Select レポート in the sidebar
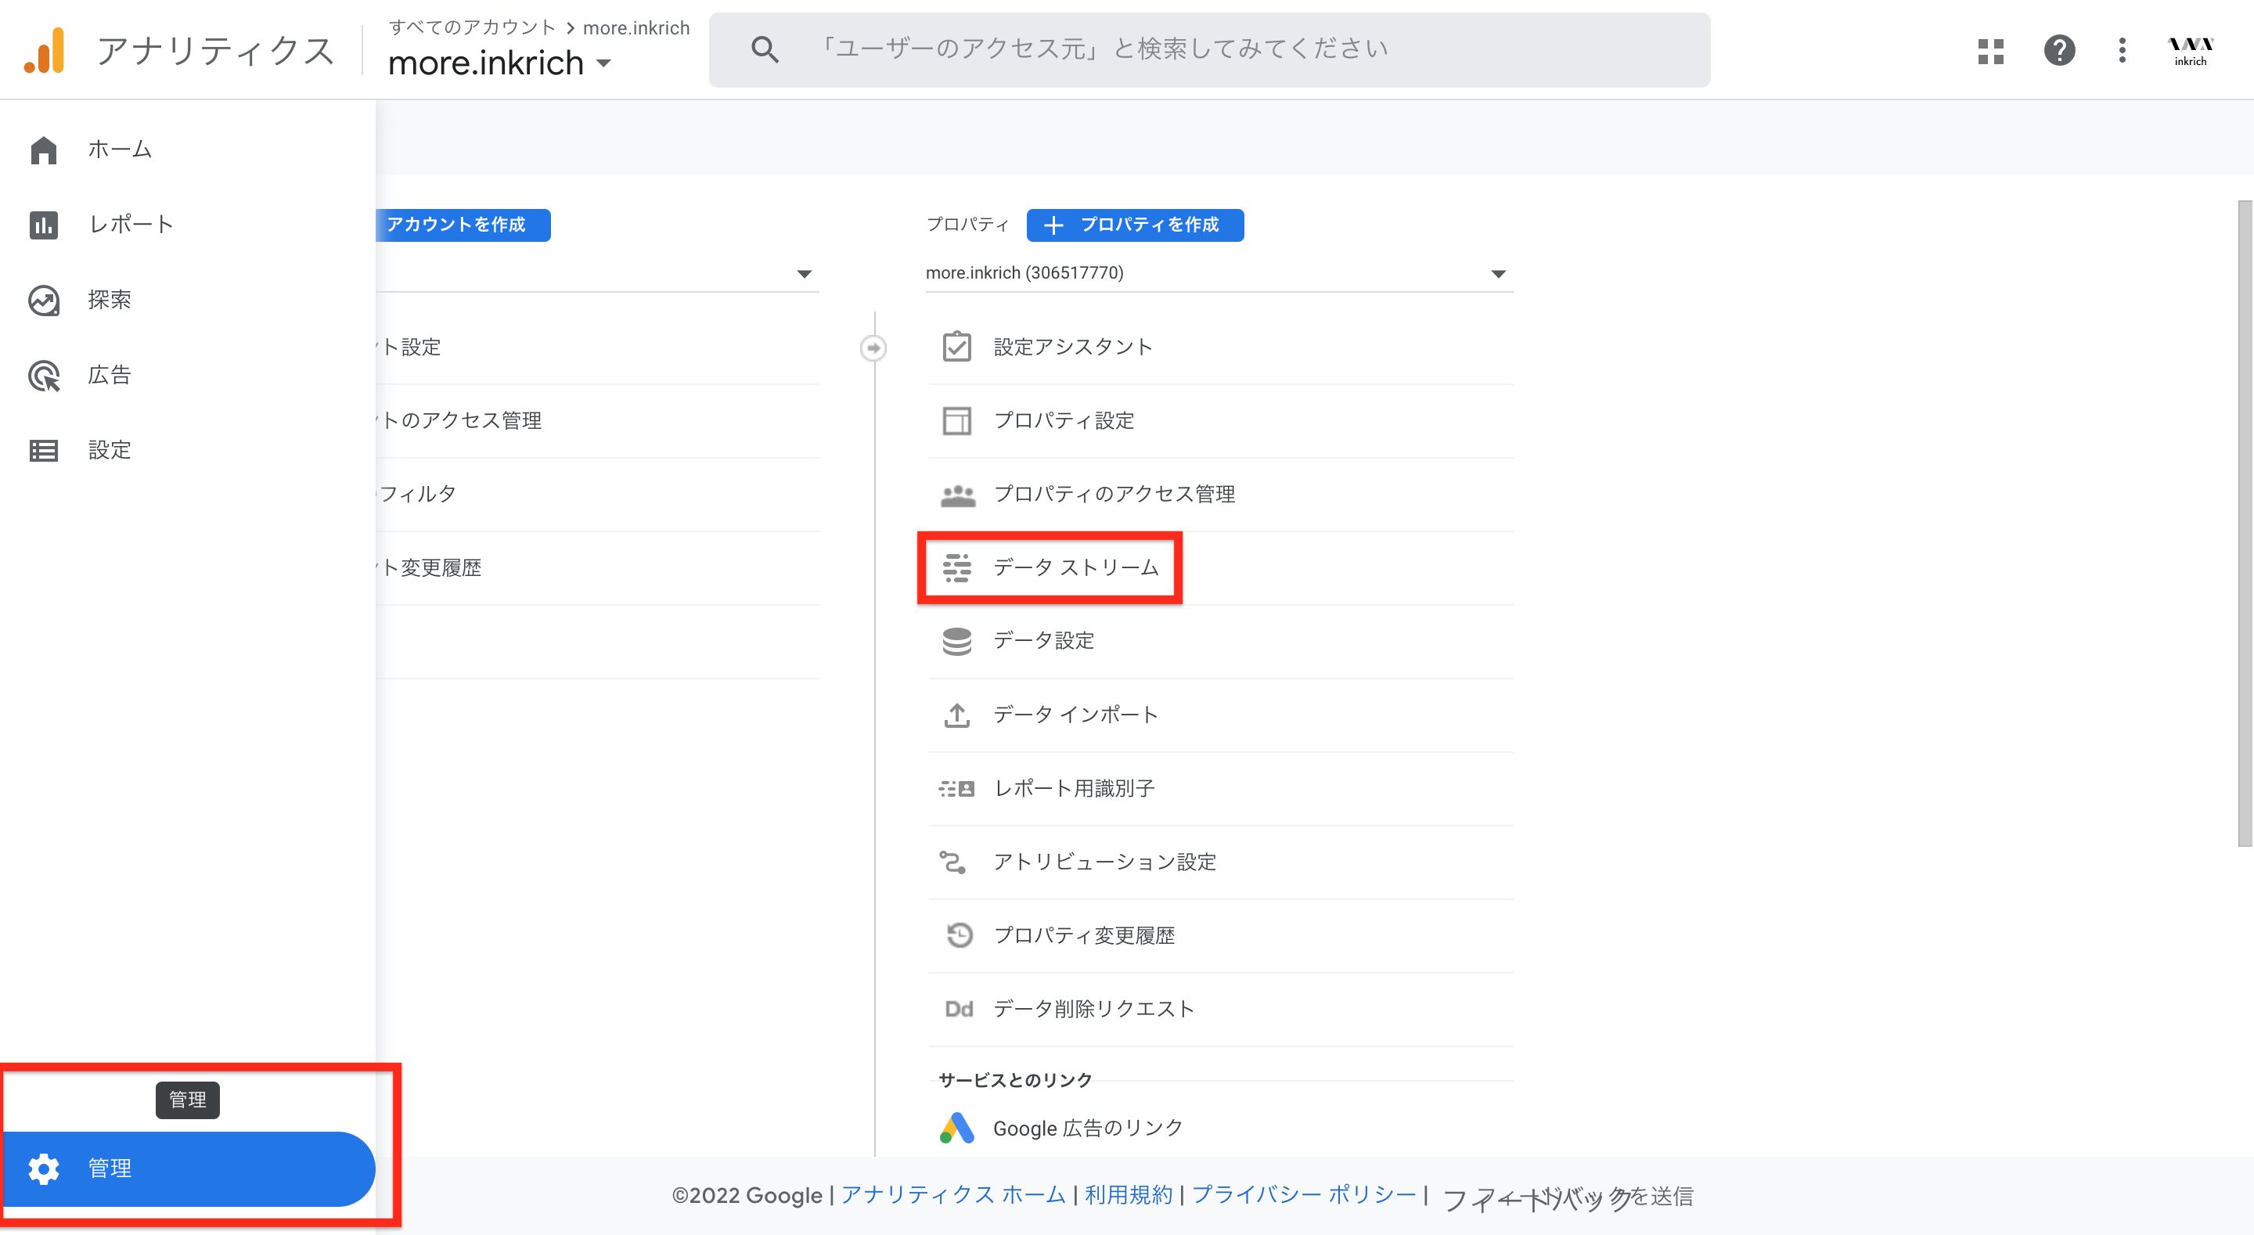This screenshot has width=2254, height=1235. pos(131,225)
